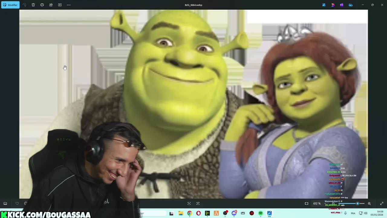Click the OneDrive cloud icon in title bar

351,5
